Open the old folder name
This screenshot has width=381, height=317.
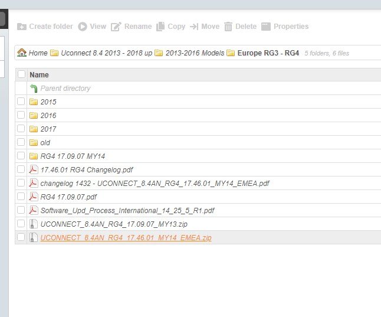[45, 143]
